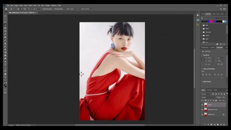
Task: Select the Quick Selection tool in toolbox
Action: (5, 25)
